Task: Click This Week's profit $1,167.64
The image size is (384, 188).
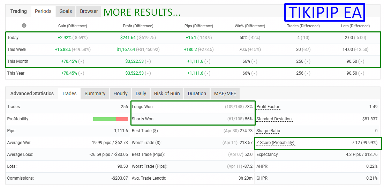Action: (x=126, y=50)
